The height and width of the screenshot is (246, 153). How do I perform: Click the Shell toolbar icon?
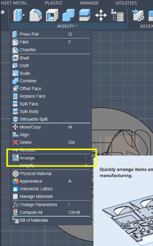click(52, 15)
